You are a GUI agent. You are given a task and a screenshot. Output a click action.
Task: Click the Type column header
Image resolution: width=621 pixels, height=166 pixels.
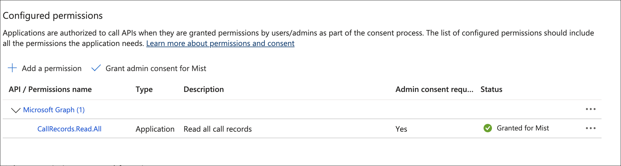(144, 89)
